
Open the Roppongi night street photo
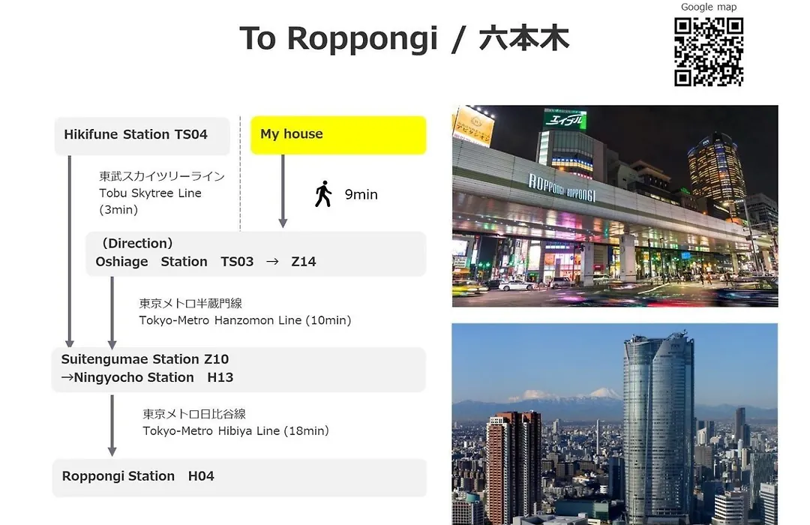click(x=615, y=206)
